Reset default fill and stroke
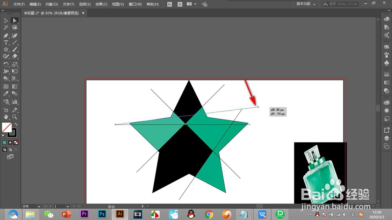 [4, 136]
